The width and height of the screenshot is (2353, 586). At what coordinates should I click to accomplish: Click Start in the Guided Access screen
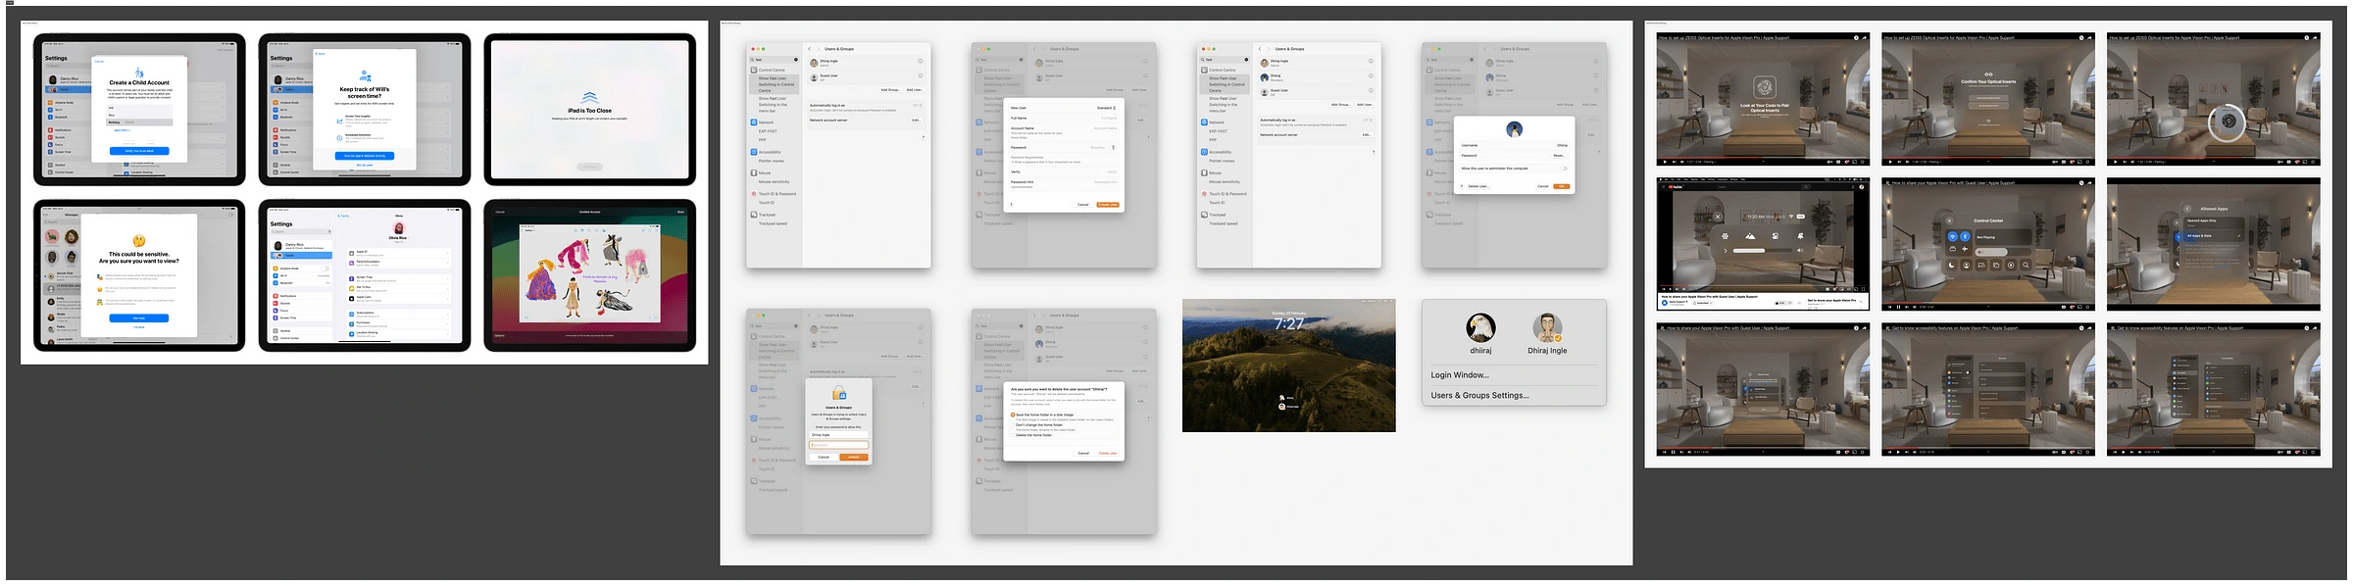[x=680, y=212]
